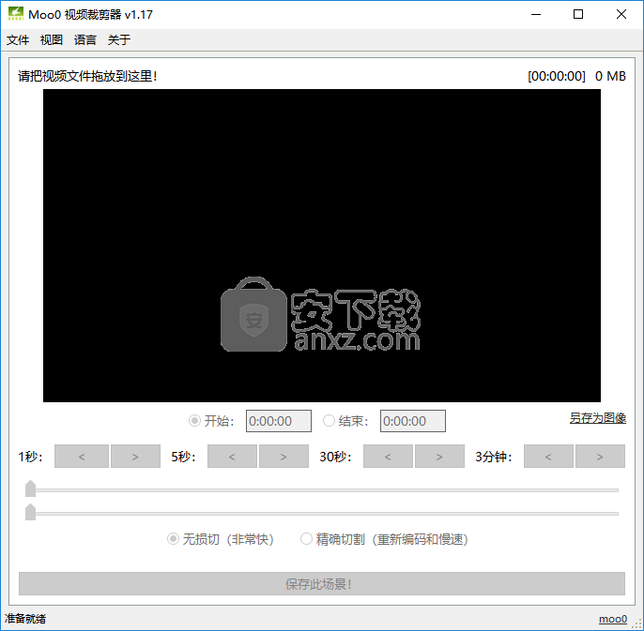The width and height of the screenshot is (644, 631).
Task: Open the 视图 menu
Action: coord(52,39)
